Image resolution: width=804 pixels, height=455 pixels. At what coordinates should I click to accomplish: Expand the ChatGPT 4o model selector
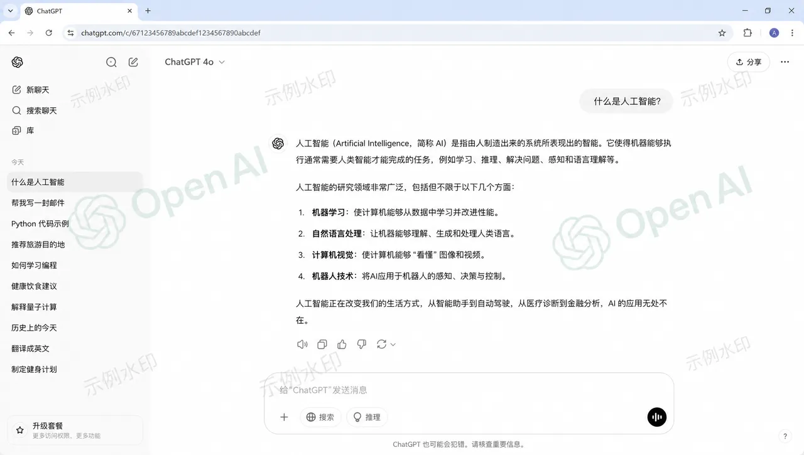coord(195,62)
